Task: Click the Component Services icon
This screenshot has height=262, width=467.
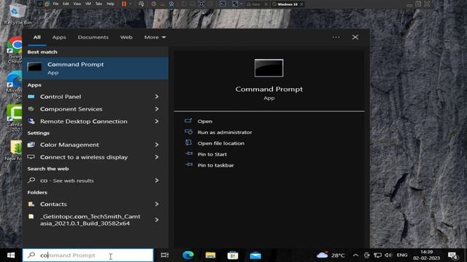Action: pos(31,108)
